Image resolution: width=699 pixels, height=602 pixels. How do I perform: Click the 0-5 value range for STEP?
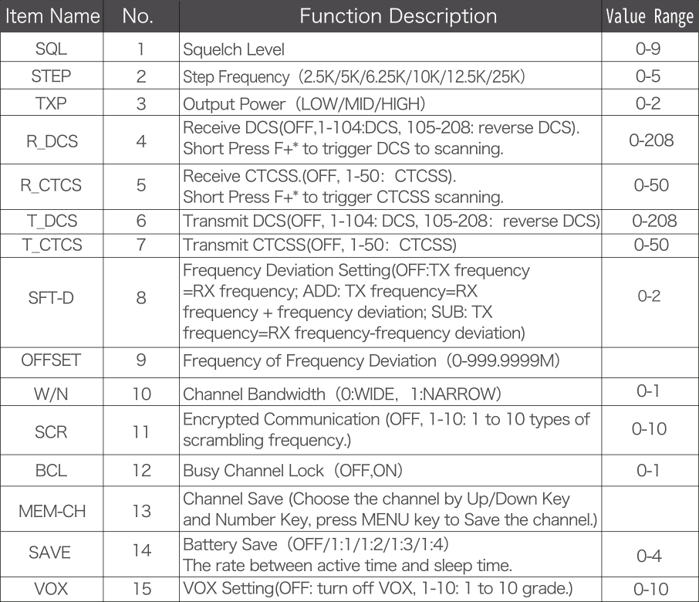[648, 76]
